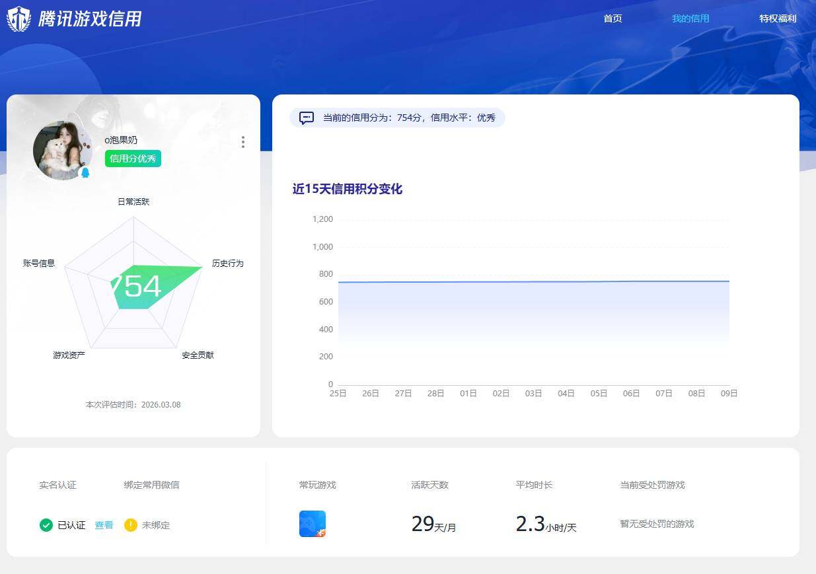This screenshot has height=574, width=816.
Task: Click the 近15天信用积分变化 heading
Action: point(347,190)
